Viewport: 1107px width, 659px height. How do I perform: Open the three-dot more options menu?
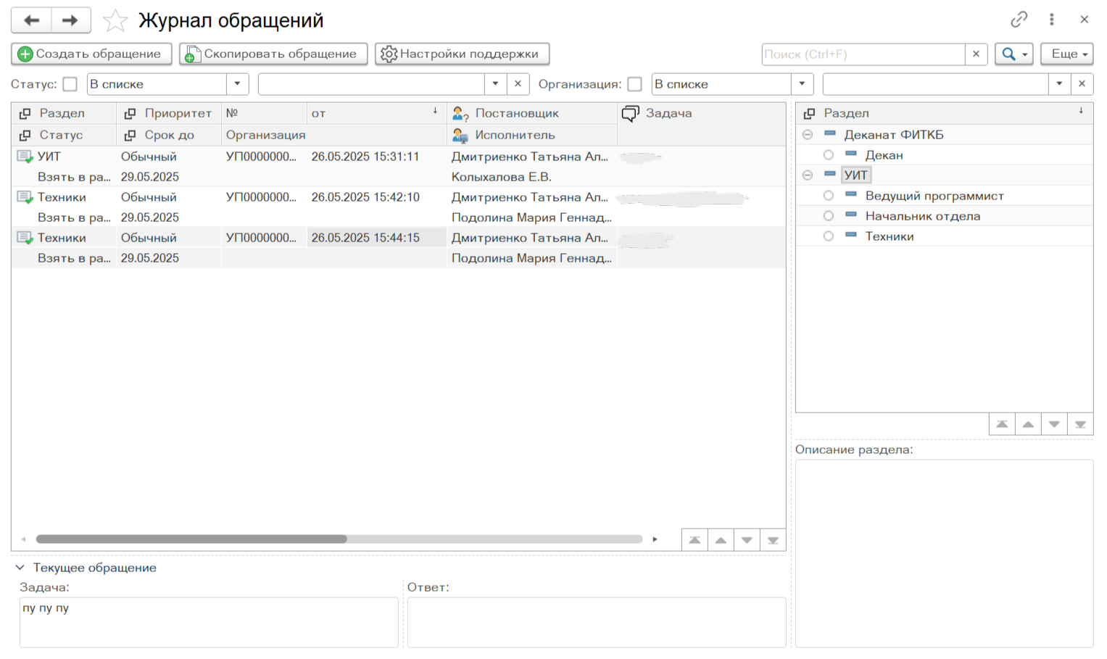coord(1051,20)
